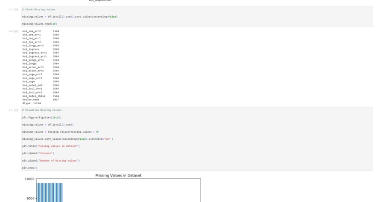The height and width of the screenshot is (202, 377).
Task: Click the 10000 y-axis tick label
Action: [x=30, y=179]
